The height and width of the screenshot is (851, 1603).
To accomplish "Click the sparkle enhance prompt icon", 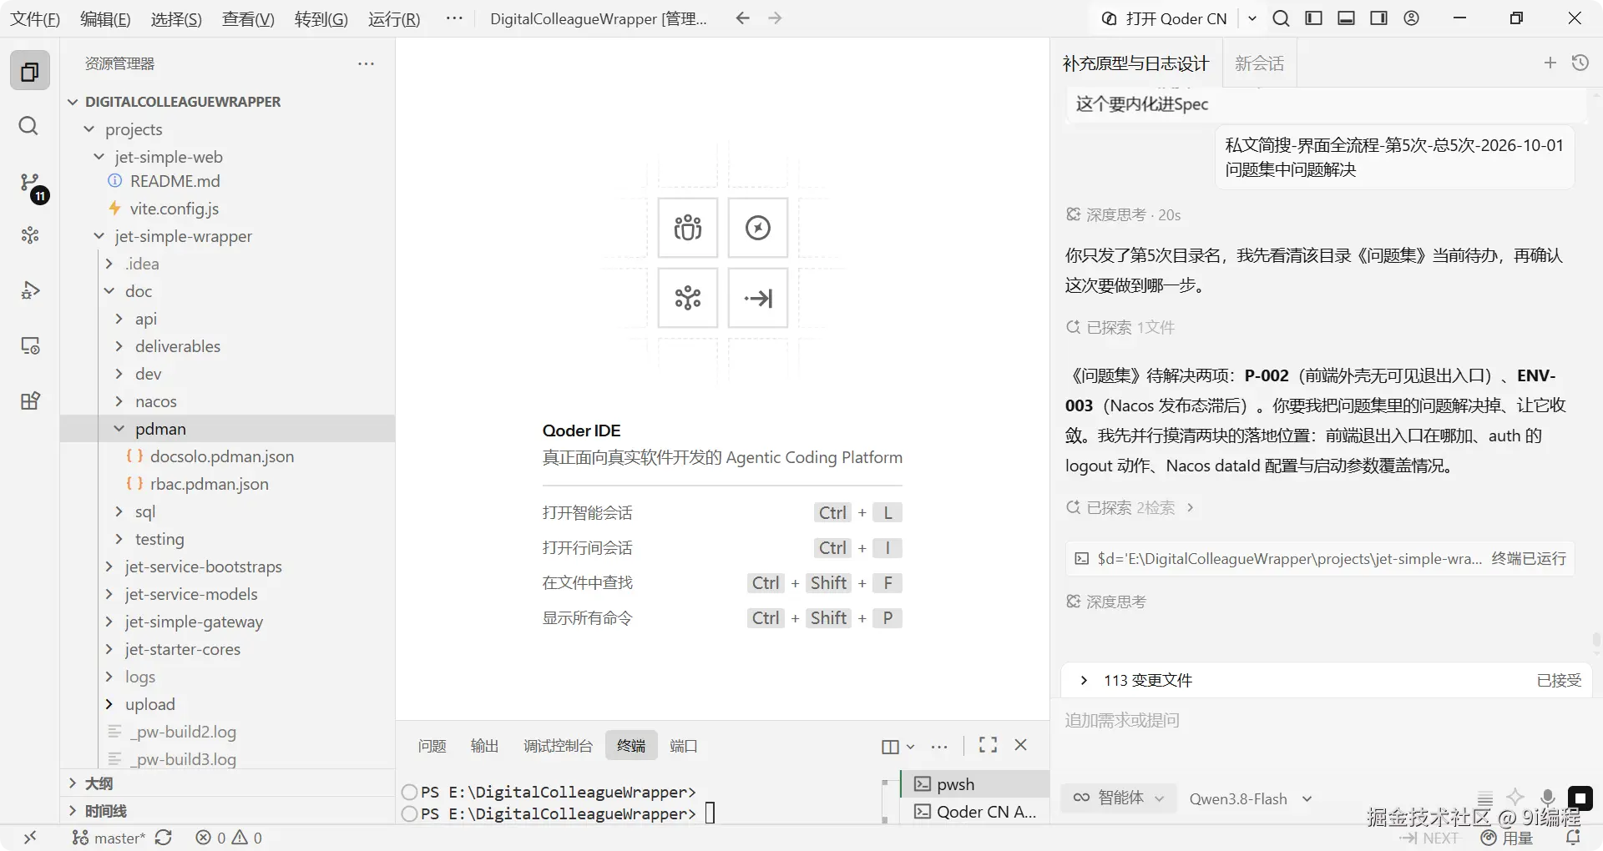I will click(1516, 798).
